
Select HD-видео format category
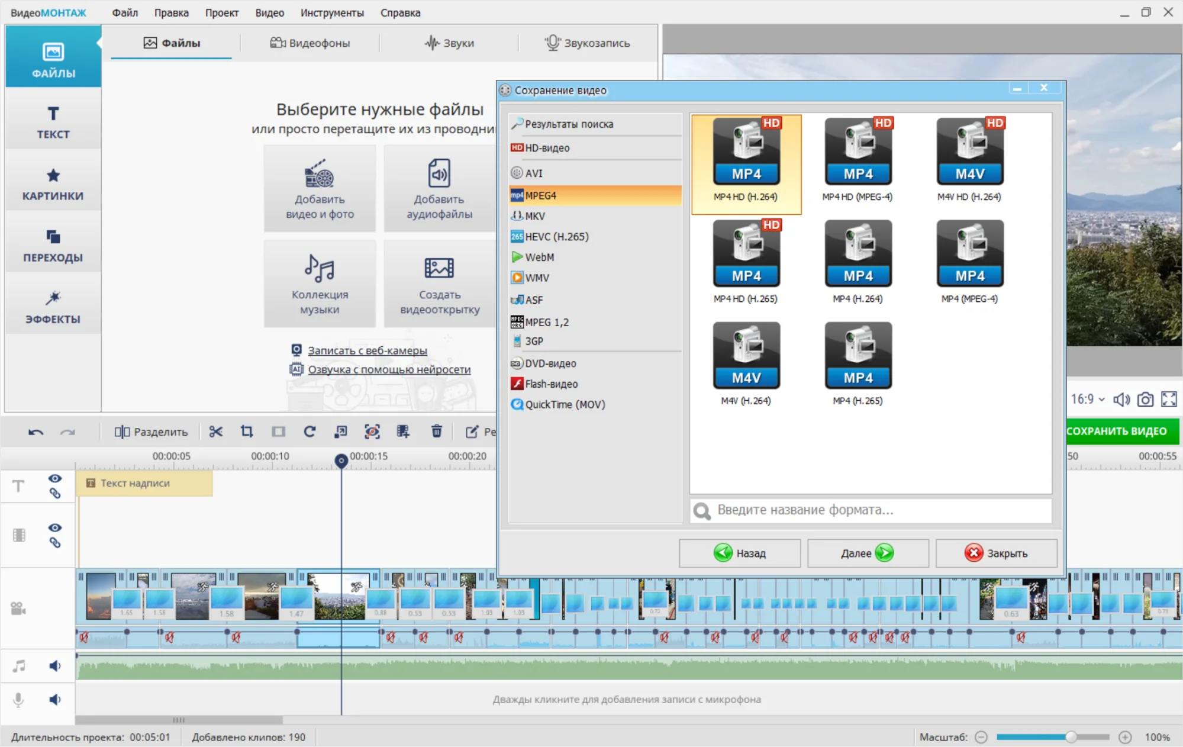[595, 147]
